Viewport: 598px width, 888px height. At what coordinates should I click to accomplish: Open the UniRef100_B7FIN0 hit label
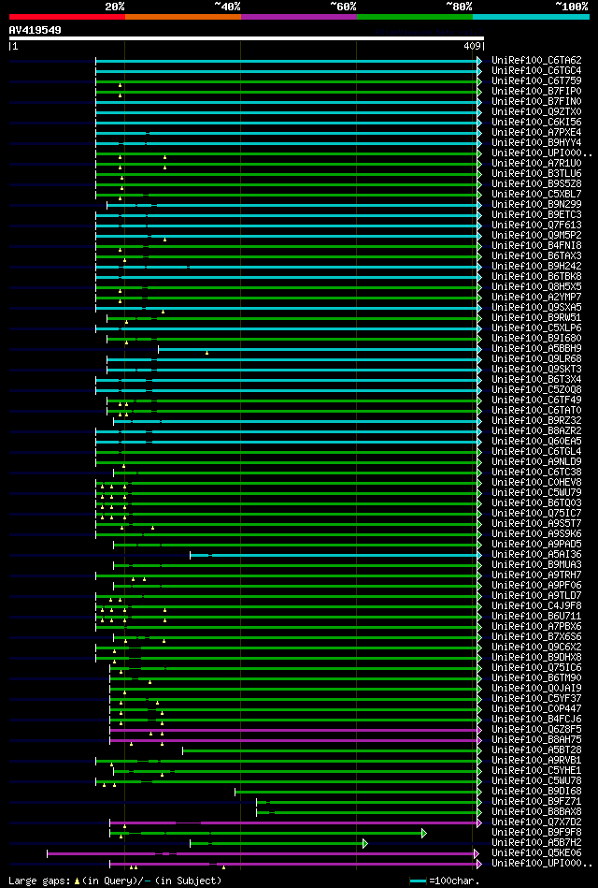tap(537, 102)
